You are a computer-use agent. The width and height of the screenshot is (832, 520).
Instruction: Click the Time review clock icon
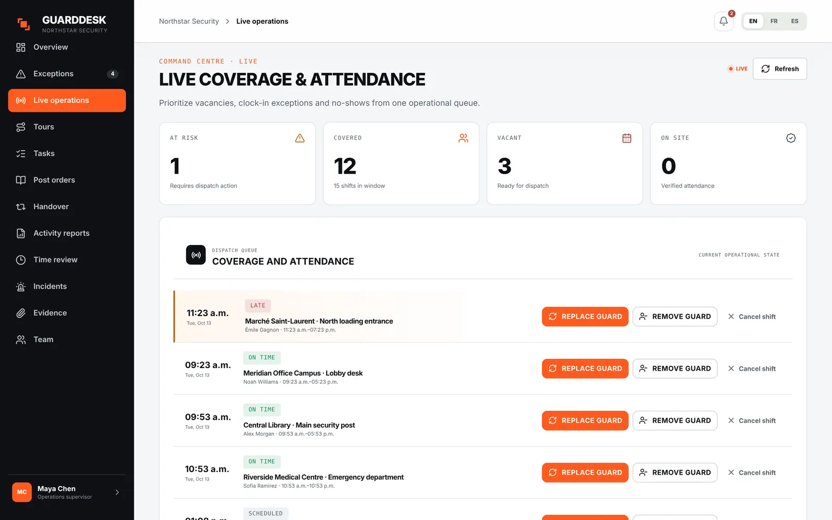(21, 259)
